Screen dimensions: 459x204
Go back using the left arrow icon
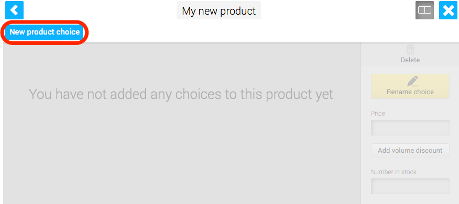[14, 10]
